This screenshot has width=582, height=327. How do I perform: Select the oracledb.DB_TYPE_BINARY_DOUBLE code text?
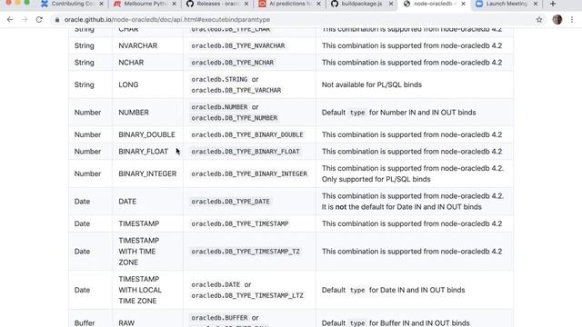[x=247, y=134]
